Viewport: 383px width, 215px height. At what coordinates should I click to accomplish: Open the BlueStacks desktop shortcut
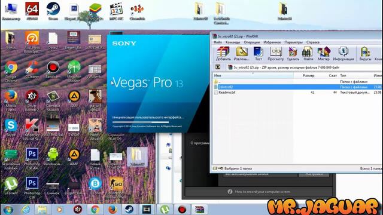(95, 11)
